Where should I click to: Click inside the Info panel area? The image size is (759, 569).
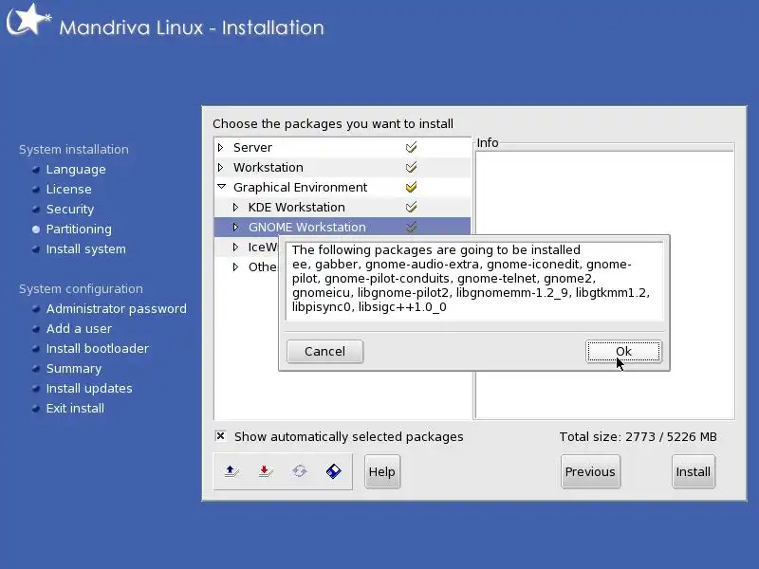pos(604,285)
